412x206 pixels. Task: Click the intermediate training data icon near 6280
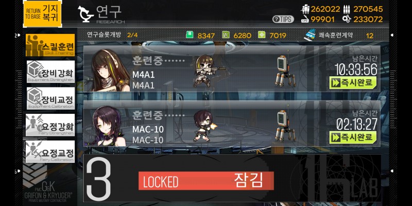pos(226,35)
